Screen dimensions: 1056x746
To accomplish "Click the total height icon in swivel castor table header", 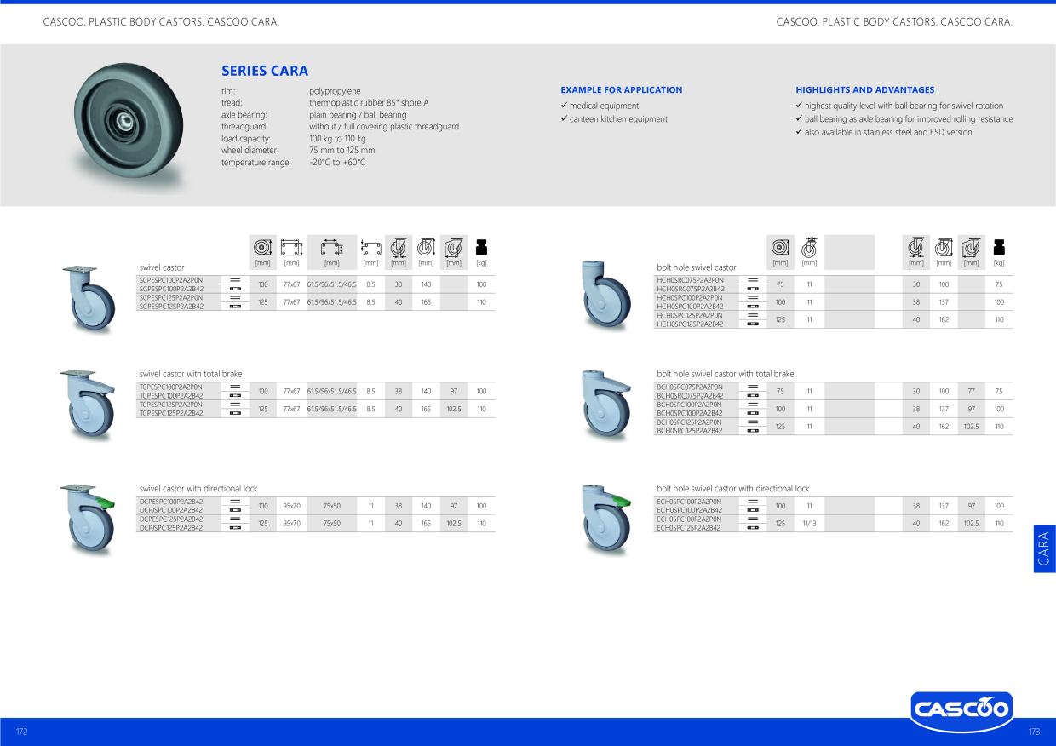I will pos(426,247).
